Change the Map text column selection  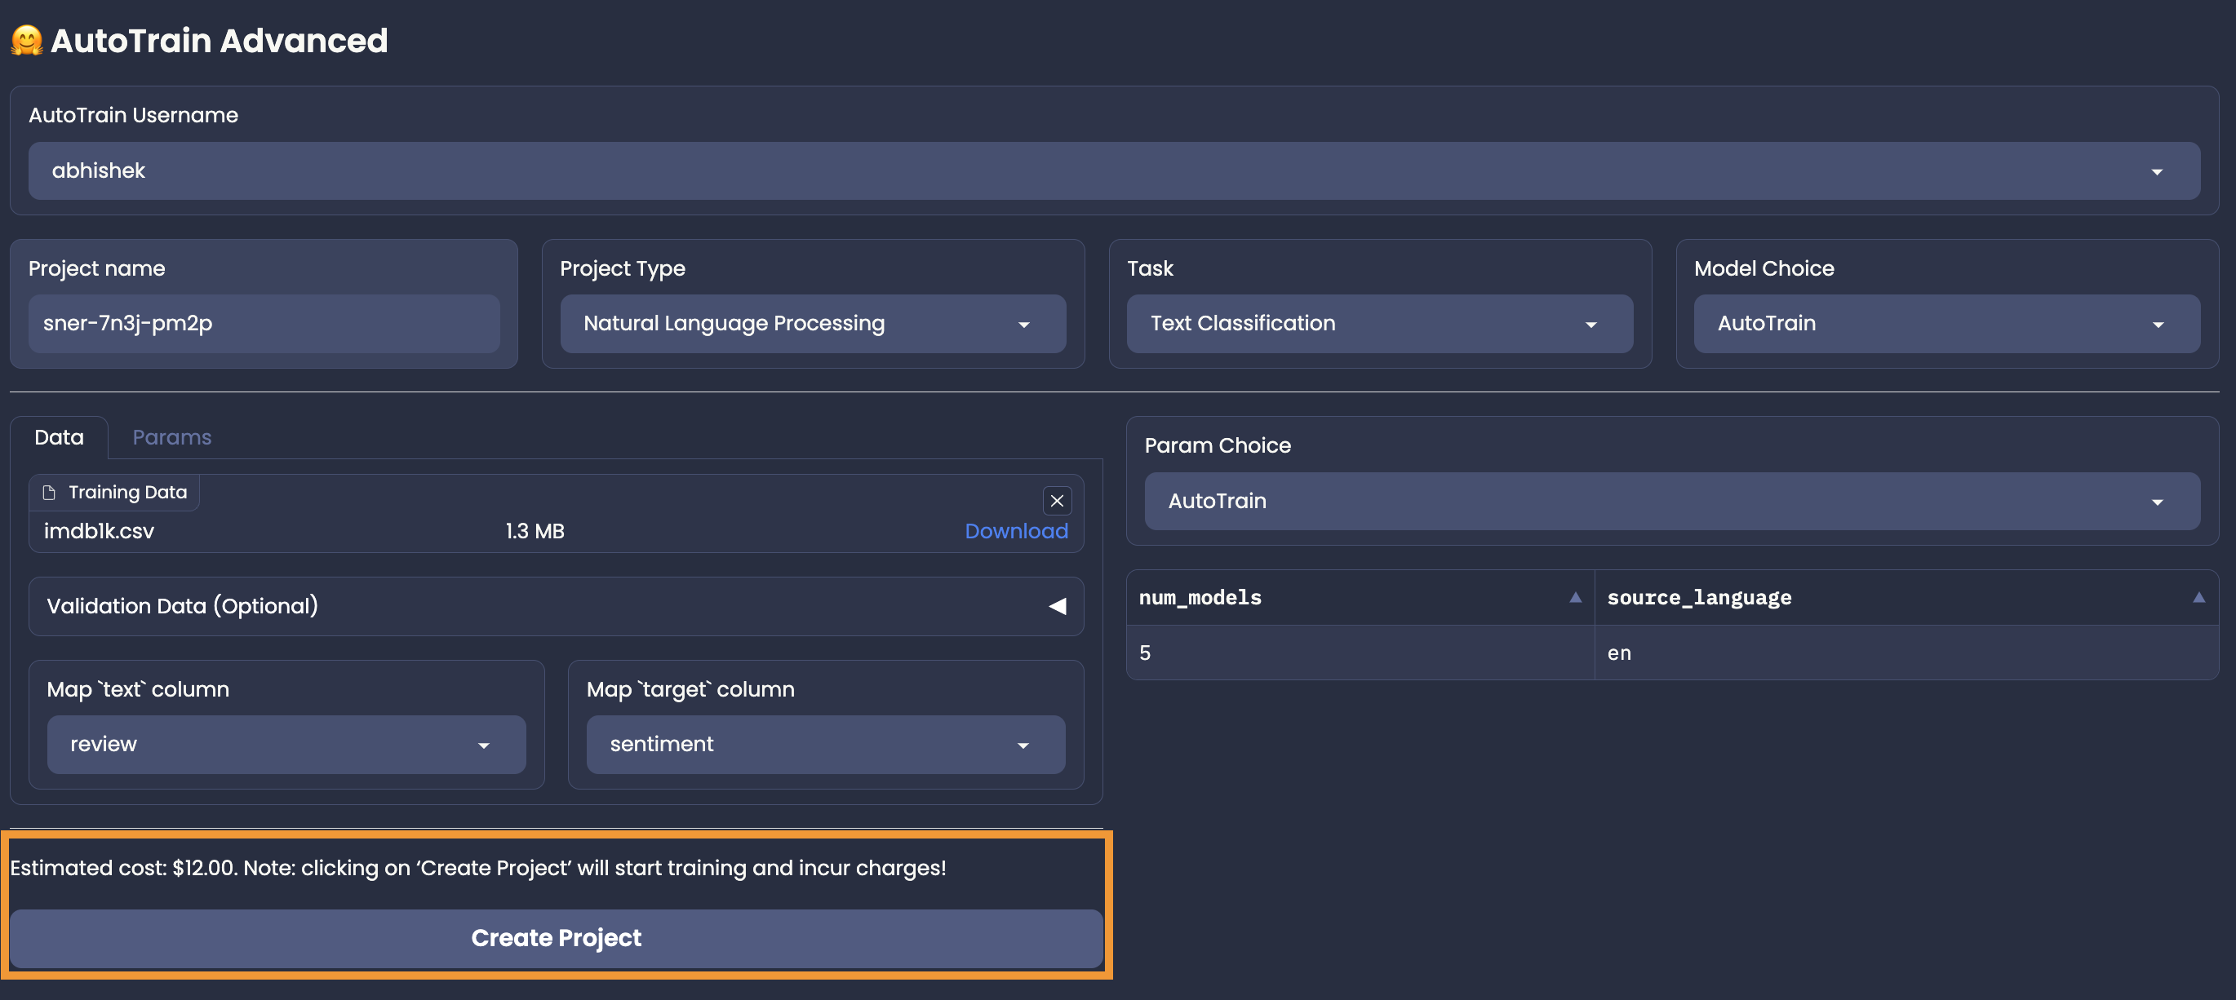[286, 745]
